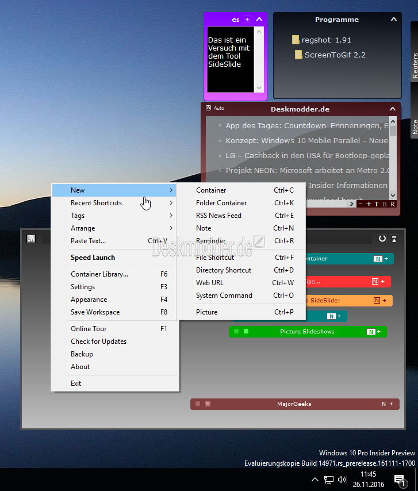Toggle first square on the MajorGeeks container
This screenshot has width=418, height=491.
[198, 404]
